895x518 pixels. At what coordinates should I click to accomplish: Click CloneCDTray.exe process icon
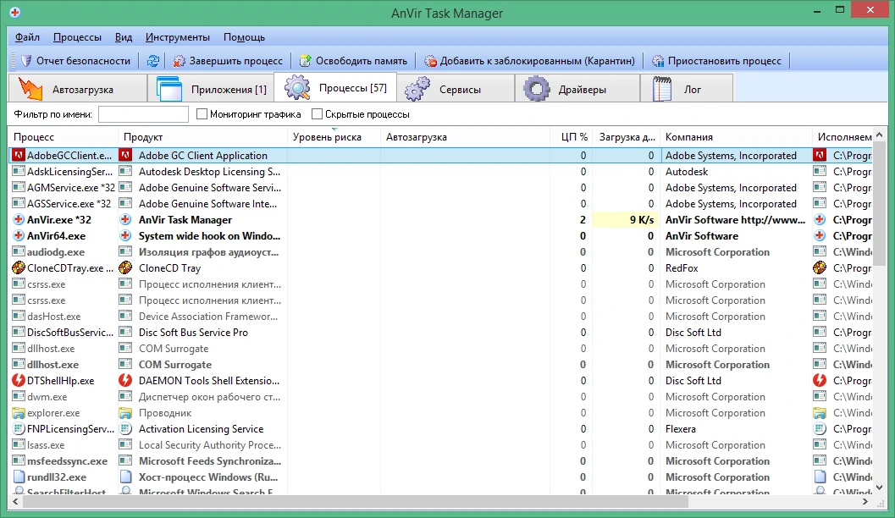[x=19, y=267]
